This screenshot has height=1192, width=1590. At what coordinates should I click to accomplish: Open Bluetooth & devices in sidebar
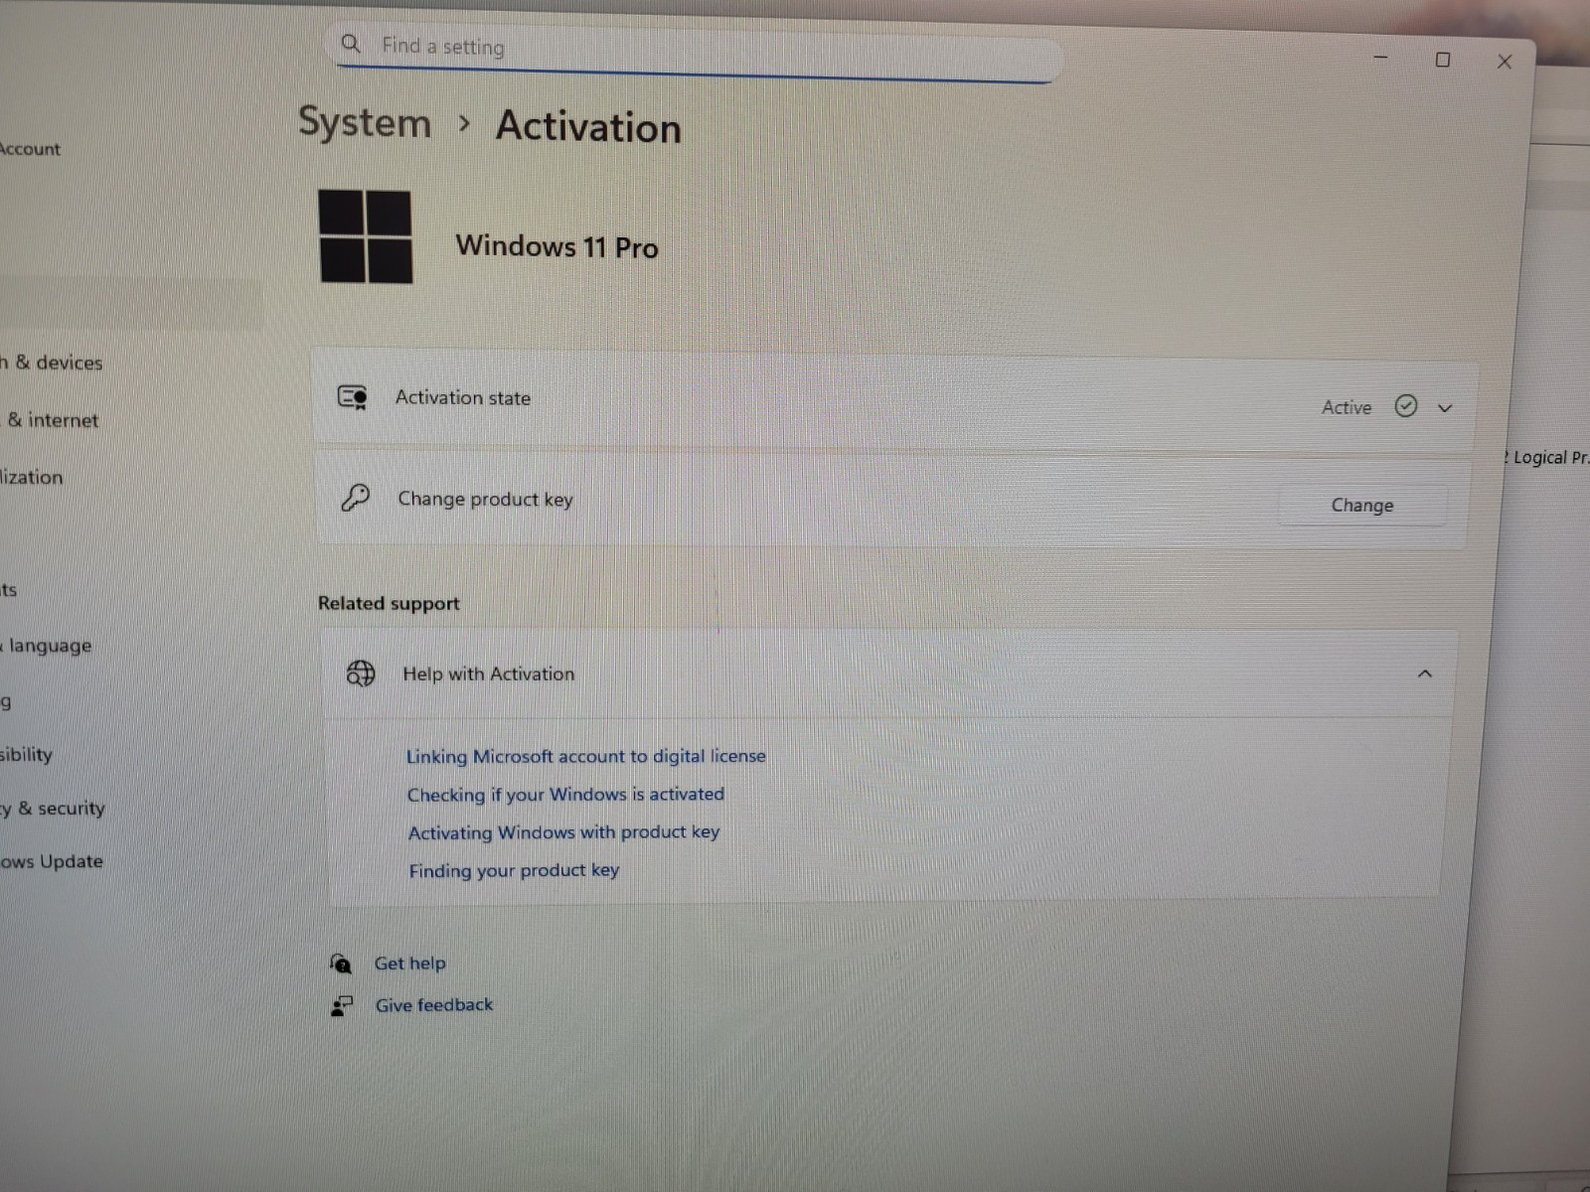[51, 363]
